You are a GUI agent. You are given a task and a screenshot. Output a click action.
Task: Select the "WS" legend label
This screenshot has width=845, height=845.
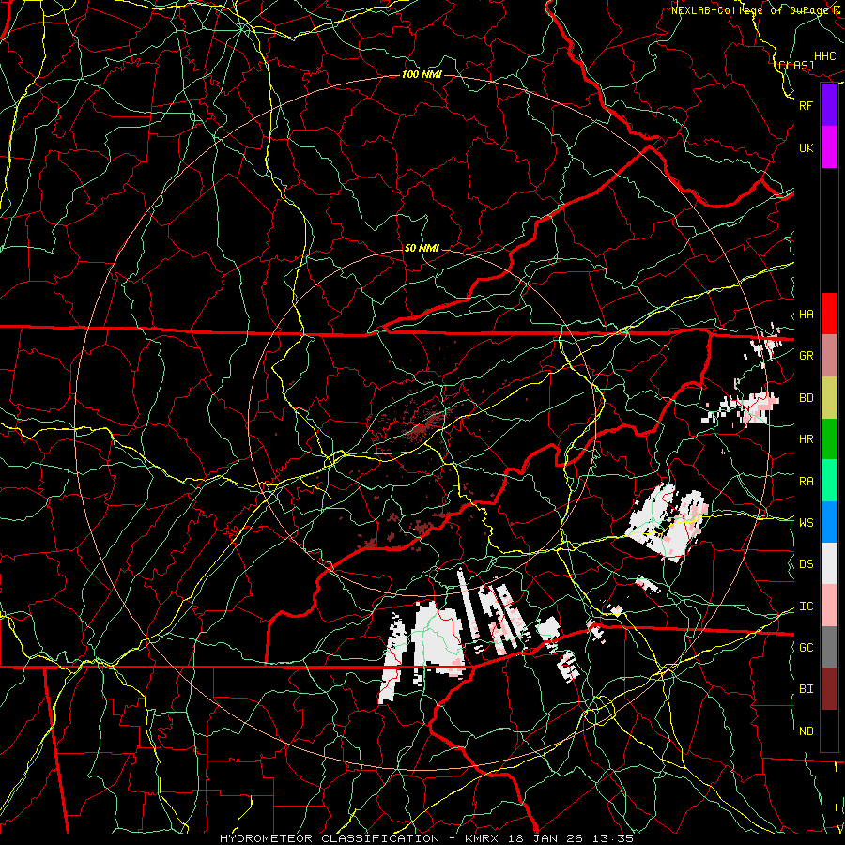coord(806,523)
